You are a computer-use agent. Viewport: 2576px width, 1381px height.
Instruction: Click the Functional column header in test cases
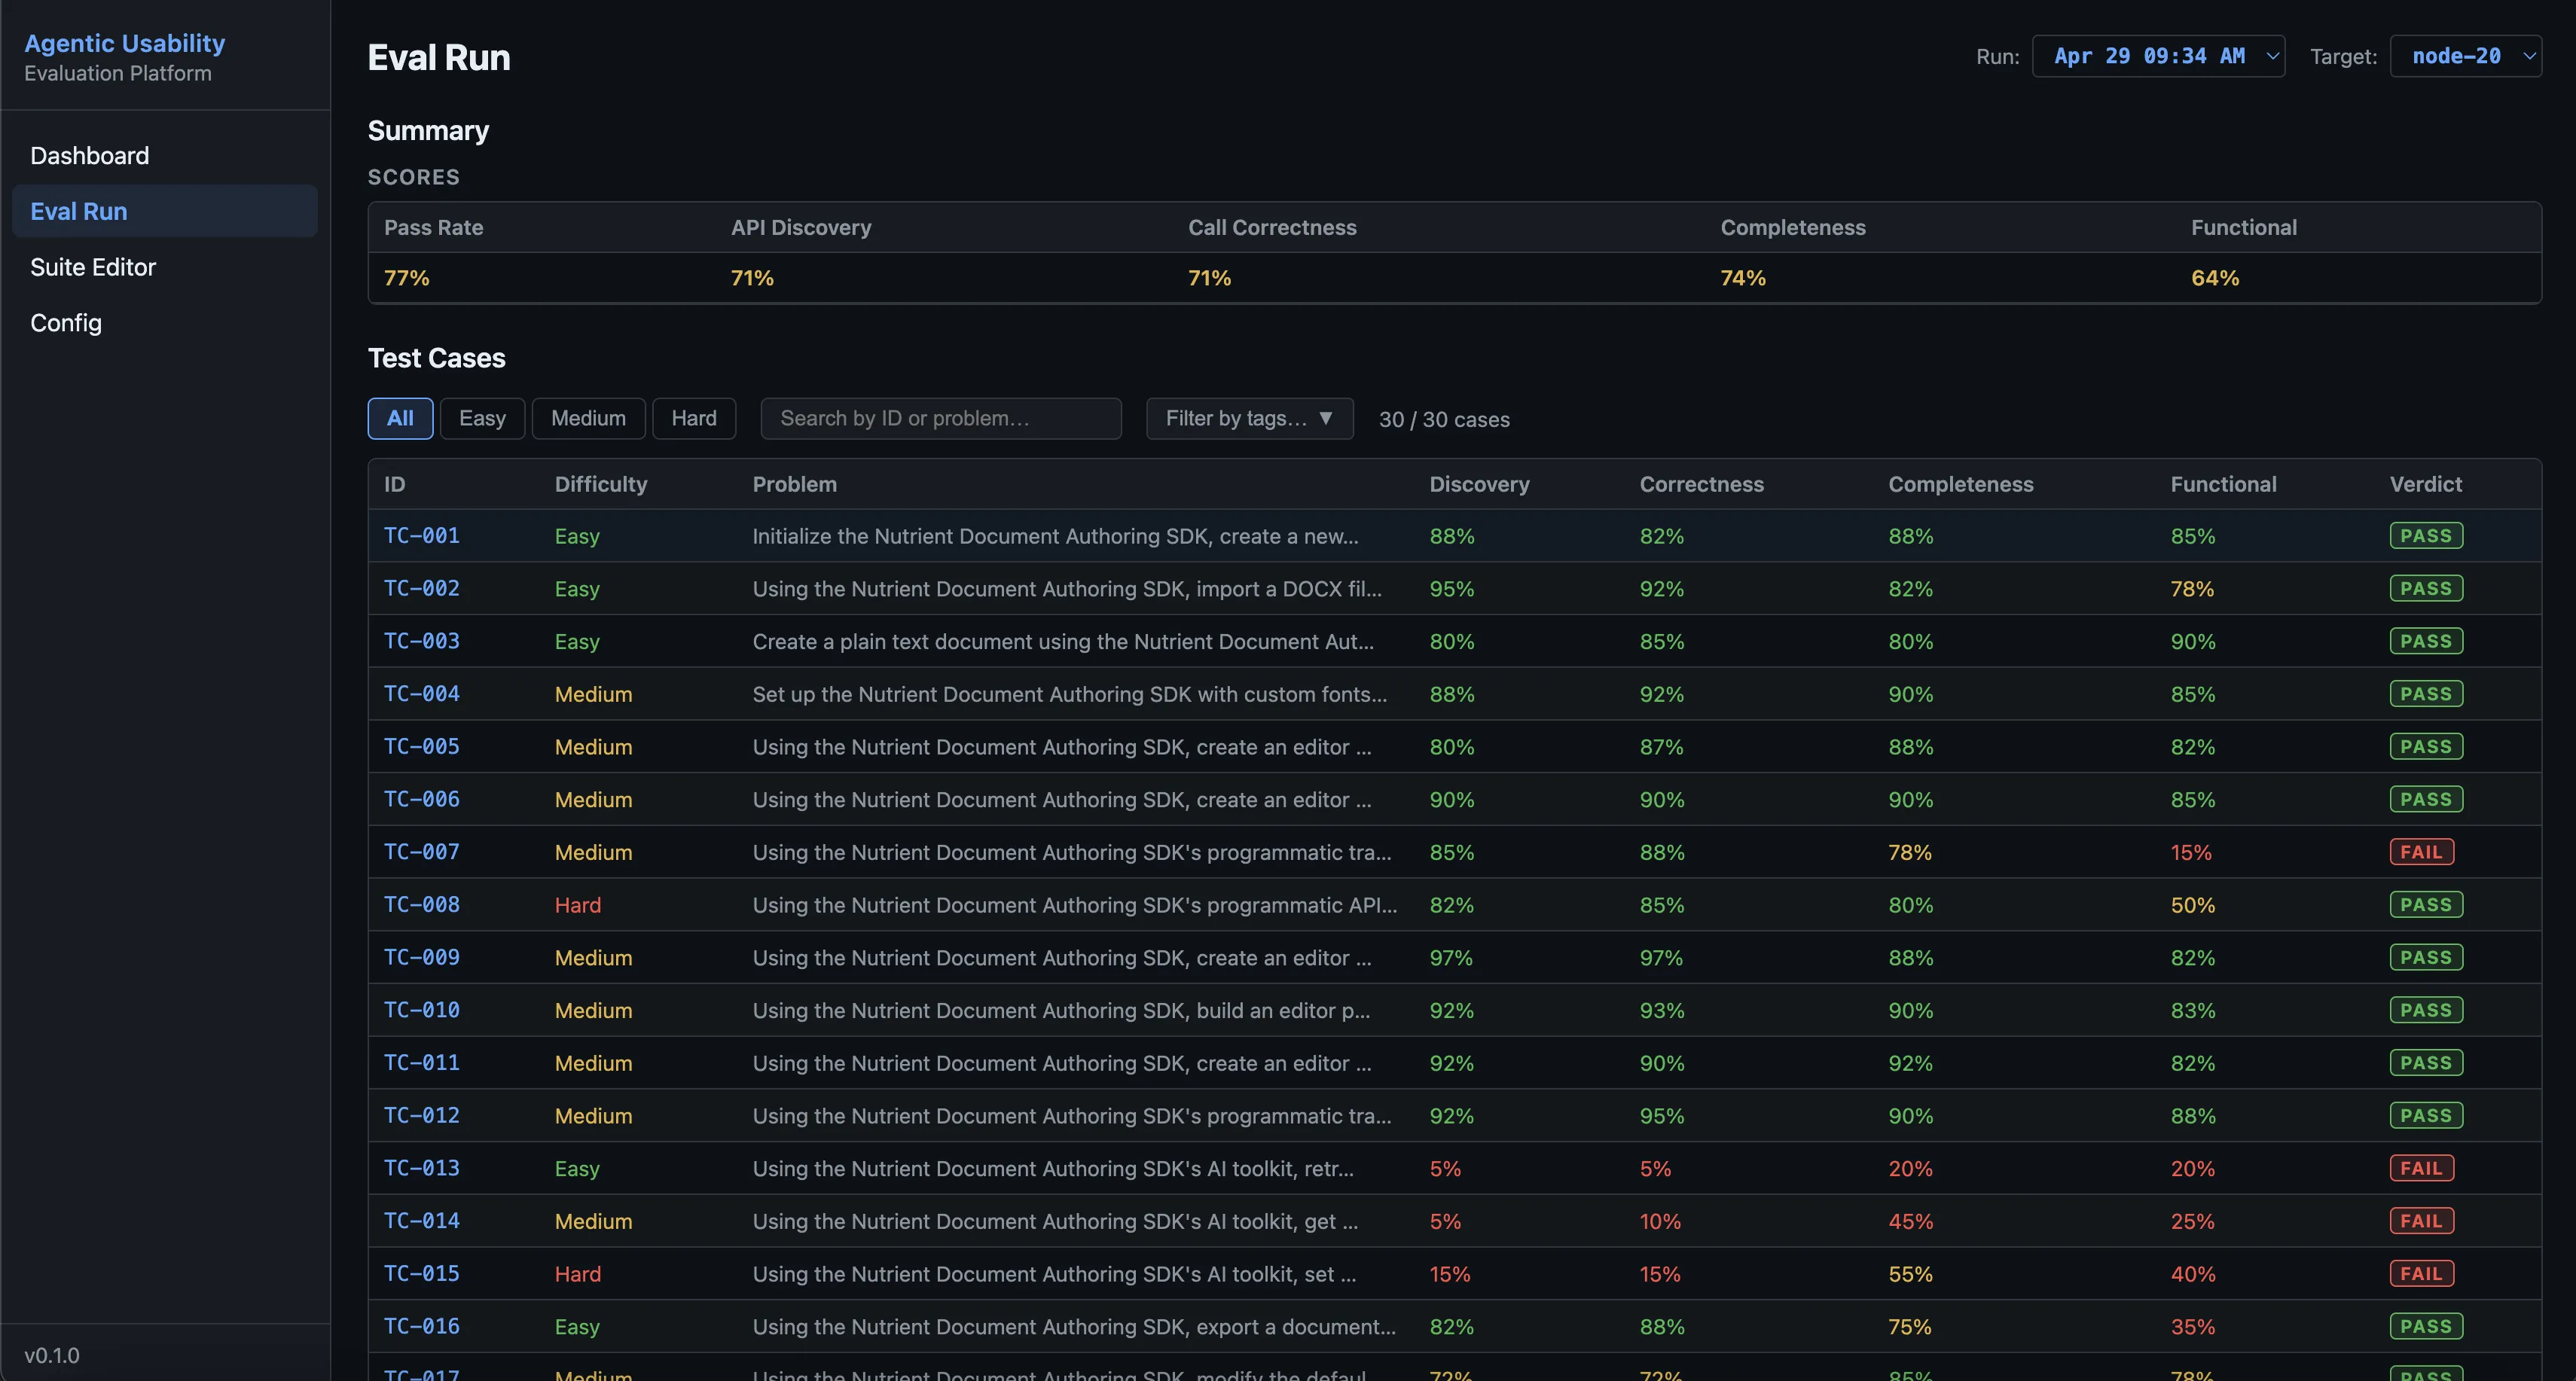pos(2223,484)
